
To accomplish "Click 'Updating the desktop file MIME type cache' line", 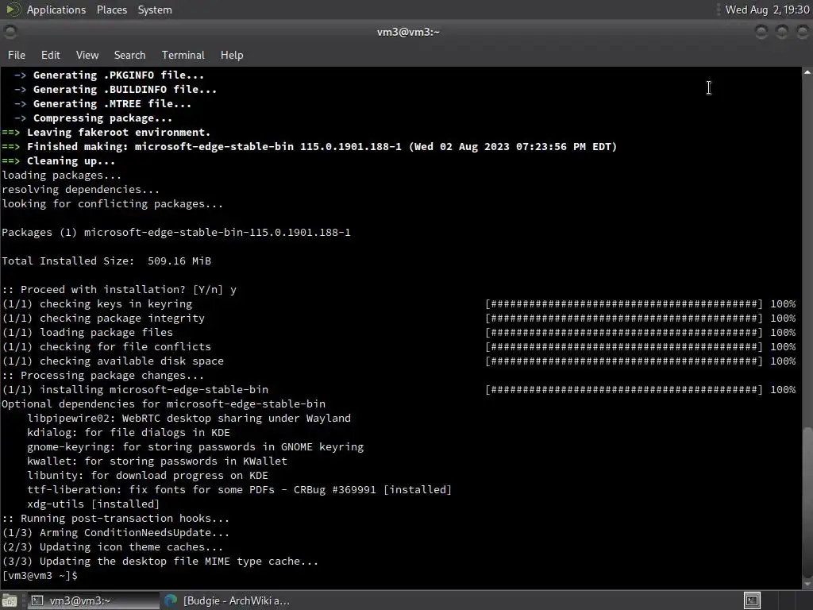I will (x=160, y=562).
